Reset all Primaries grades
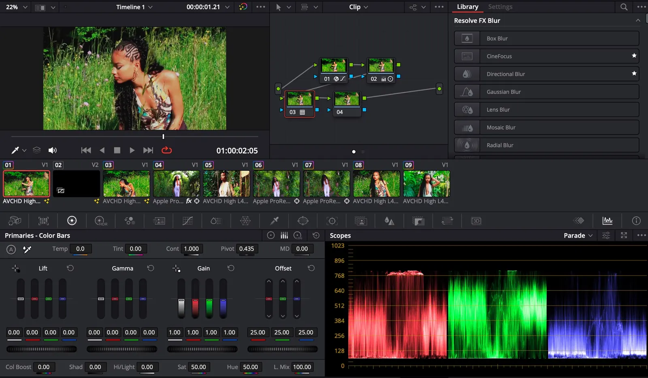 pos(316,236)
